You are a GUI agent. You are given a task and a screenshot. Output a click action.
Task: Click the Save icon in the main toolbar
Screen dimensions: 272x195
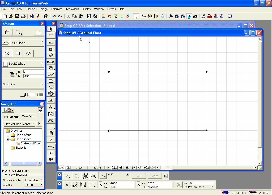click(17, 16)
